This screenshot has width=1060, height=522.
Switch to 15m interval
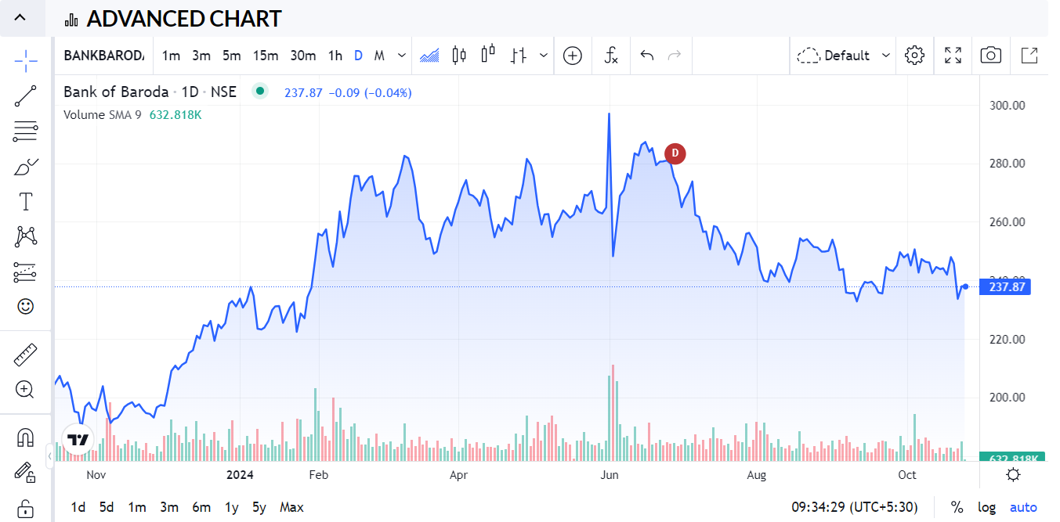266,56
